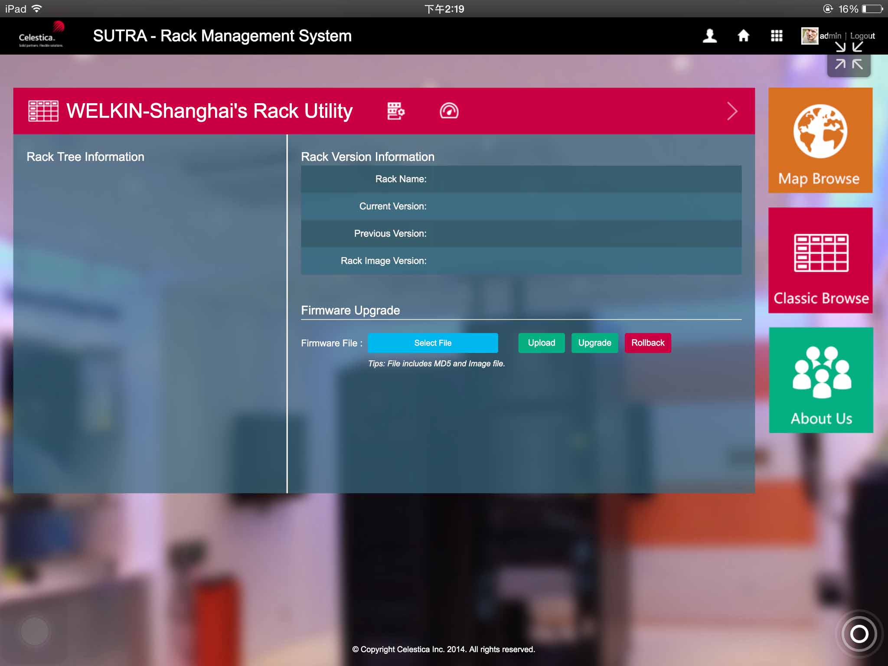The height and width of the screenshot is (666, 888).
Task: Click the 'Rack Name:' row
Action: 521,179
